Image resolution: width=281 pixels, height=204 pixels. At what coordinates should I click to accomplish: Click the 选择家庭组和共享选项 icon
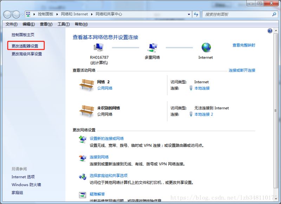click(83, 176)
